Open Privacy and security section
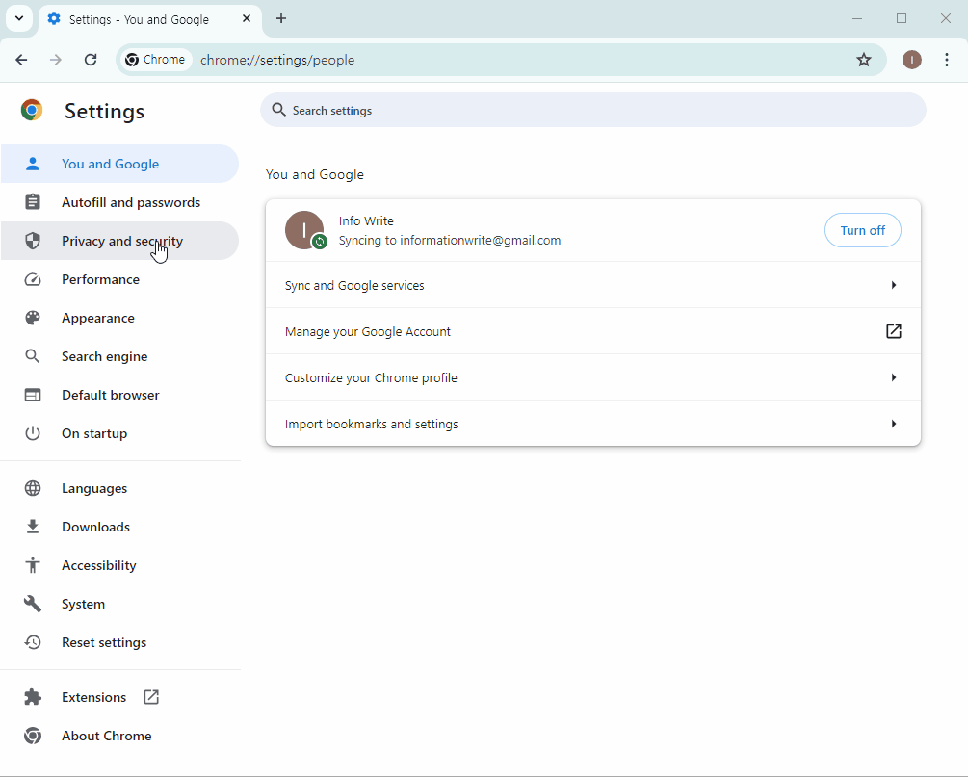 pos(119,241)
